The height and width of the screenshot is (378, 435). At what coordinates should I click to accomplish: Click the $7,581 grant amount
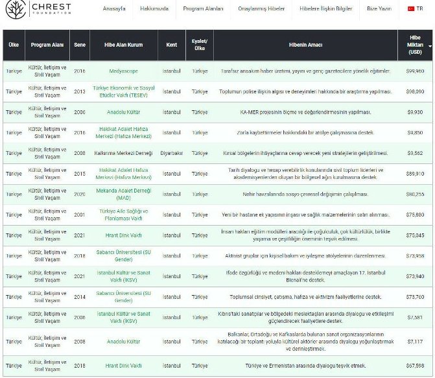415,318
